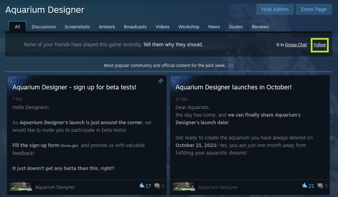Click the Hub Admin button
The height and width of the screenshot is (197, 338).
click(x=275, y=9)
